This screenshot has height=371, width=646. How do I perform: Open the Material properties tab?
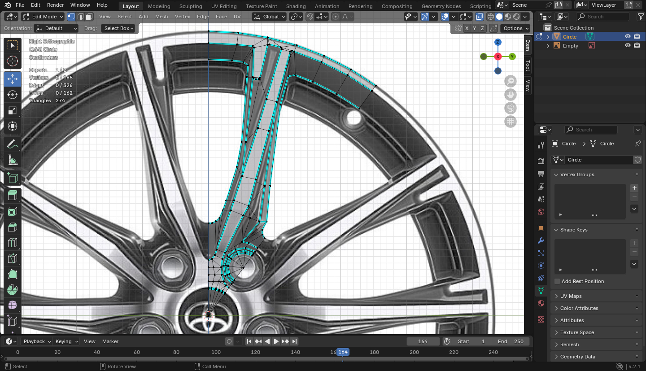(x=541, y=303)
